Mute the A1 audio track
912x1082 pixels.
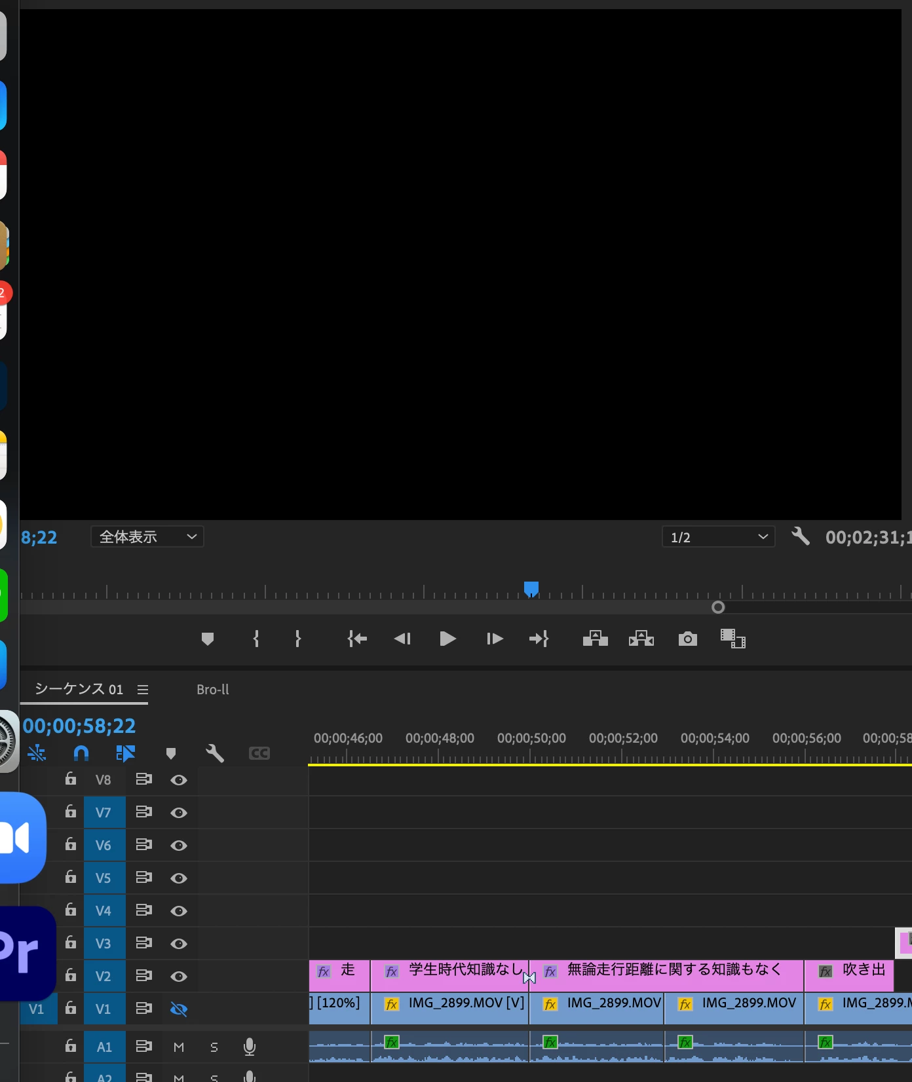click(179, 1047)
